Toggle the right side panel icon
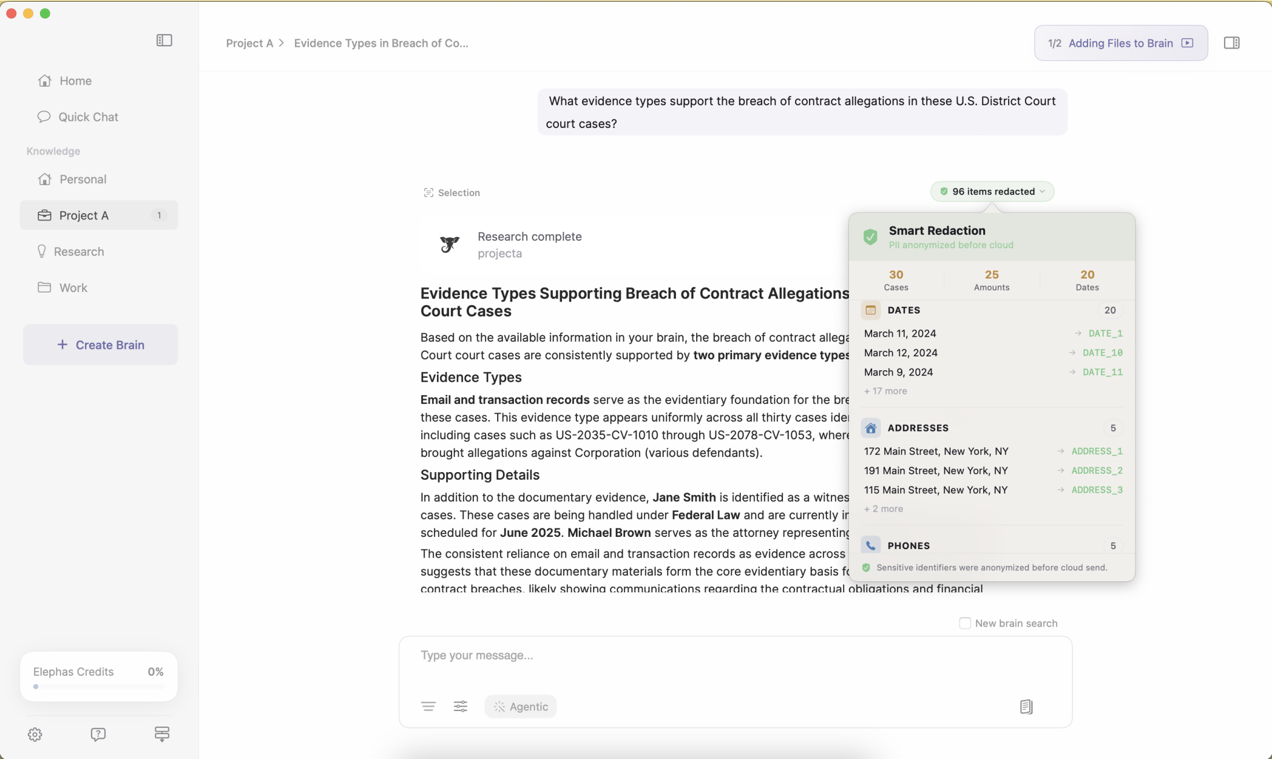This screenshot has width=1272, height=759. coord(1231,43)
